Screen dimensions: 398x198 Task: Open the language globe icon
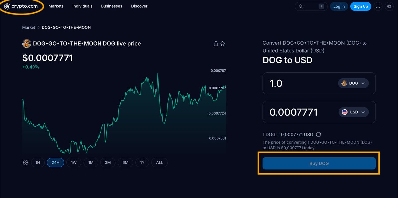coord(389,6)
